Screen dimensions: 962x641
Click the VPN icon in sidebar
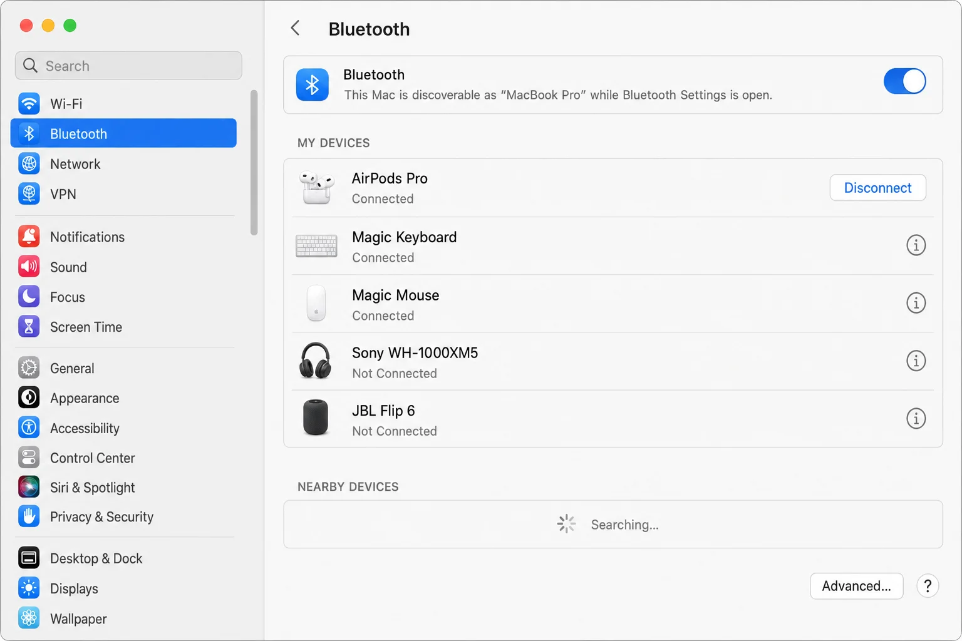(29, 193)
